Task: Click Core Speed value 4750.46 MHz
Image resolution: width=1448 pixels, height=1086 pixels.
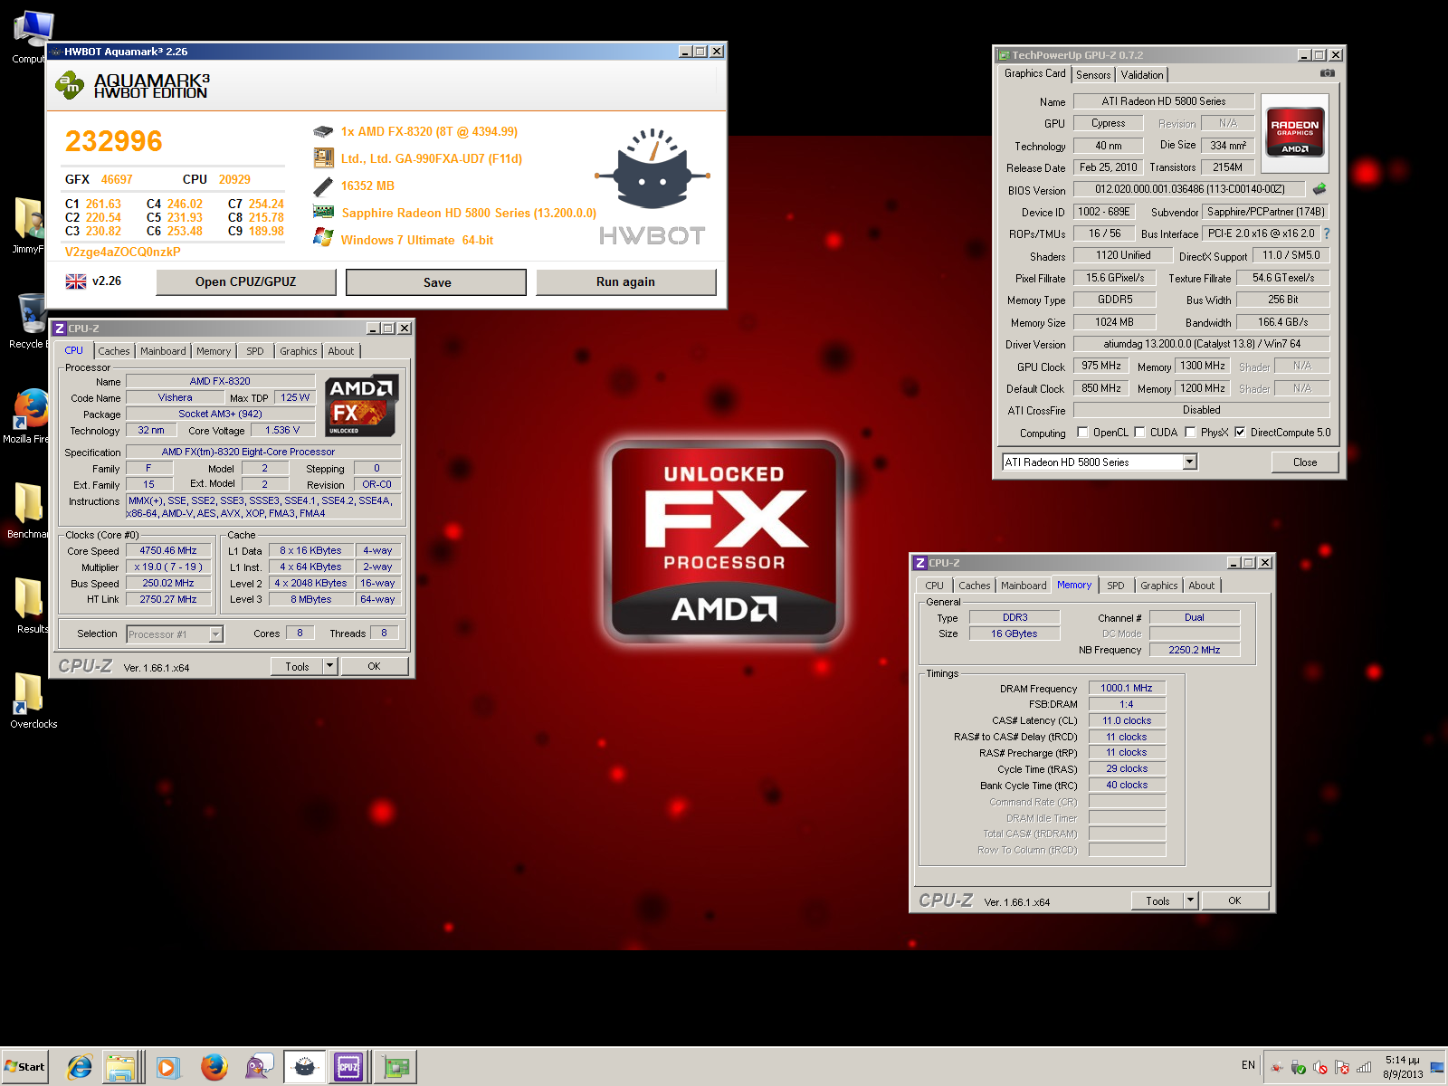Action: tap(168, 550)
